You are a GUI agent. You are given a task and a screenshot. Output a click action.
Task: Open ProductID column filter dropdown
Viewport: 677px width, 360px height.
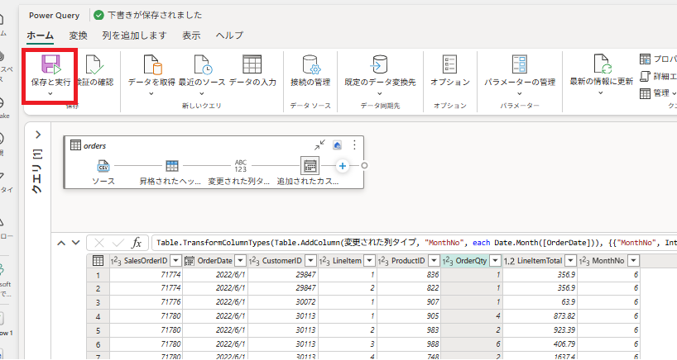tap(434, 261)
